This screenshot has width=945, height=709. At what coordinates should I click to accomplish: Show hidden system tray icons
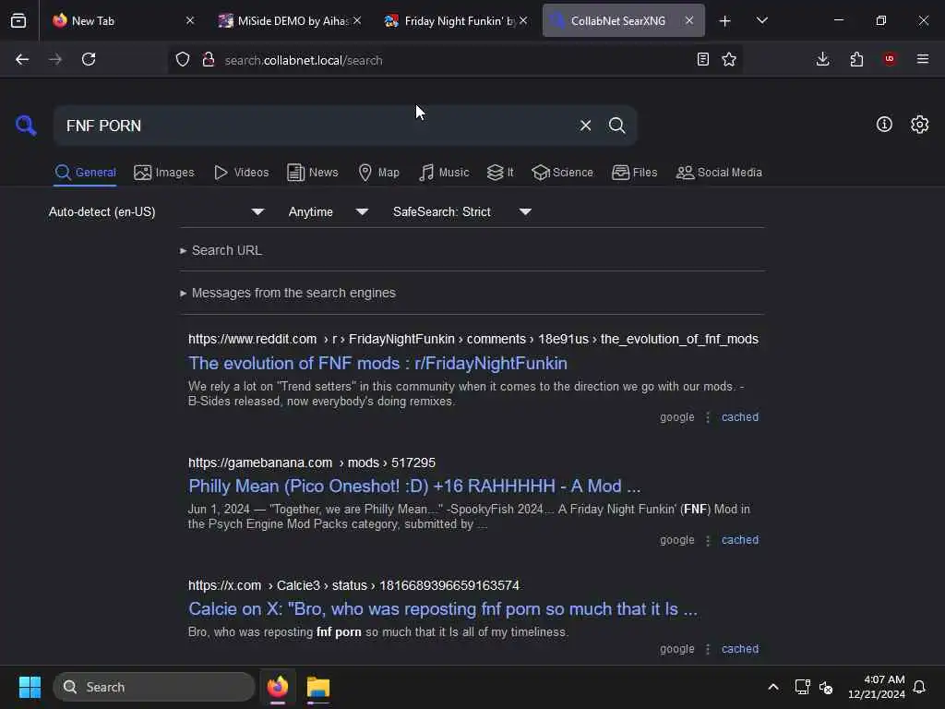pyautogui.click(x=773, y=687)
